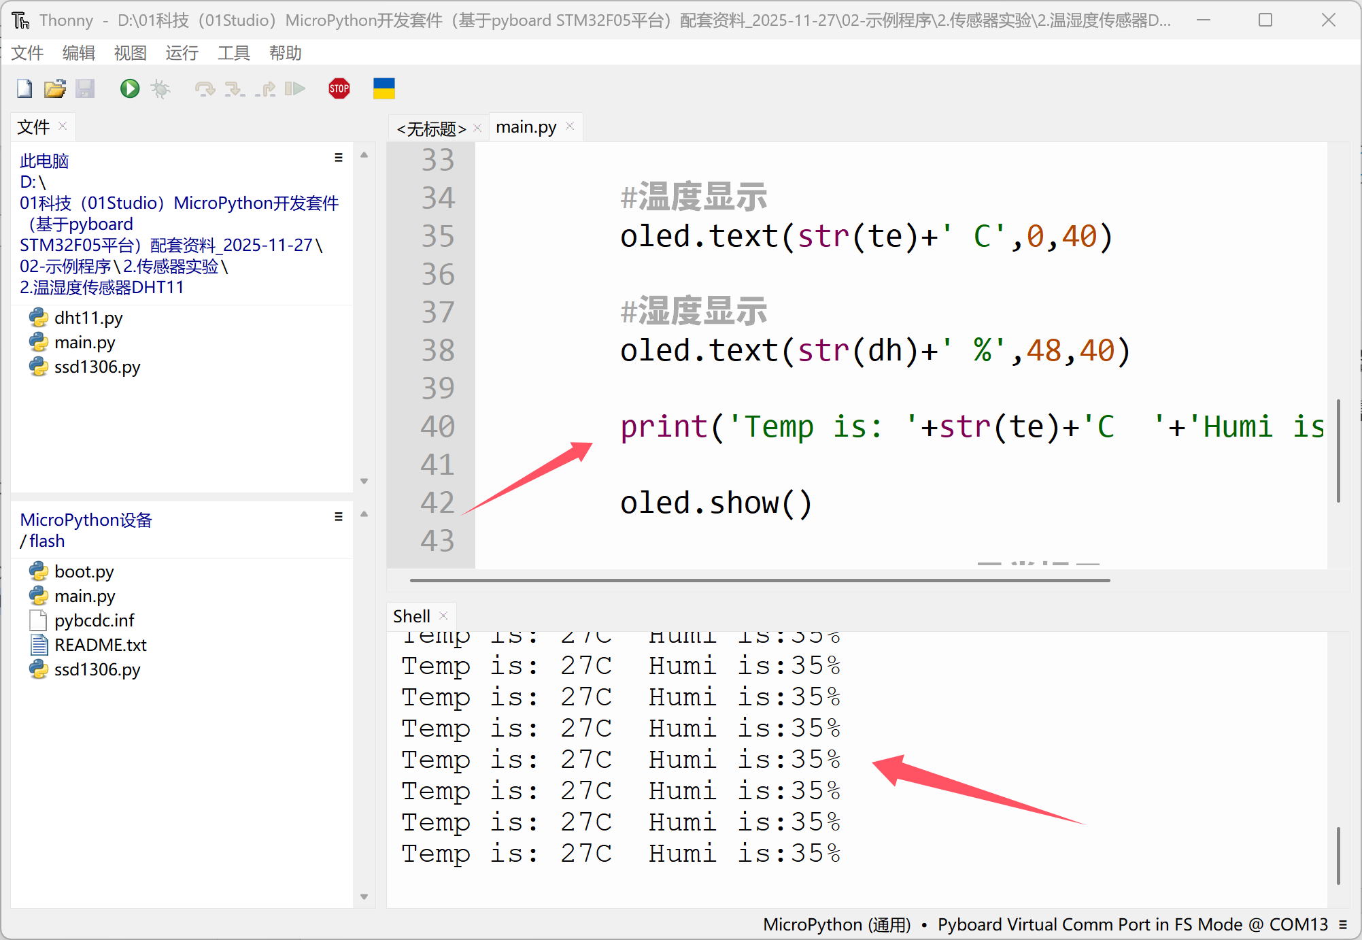This screenshot has height=940, width=1362.
Task: Click the editor horizontal scrollbar
Action: (x=760, y=580)
